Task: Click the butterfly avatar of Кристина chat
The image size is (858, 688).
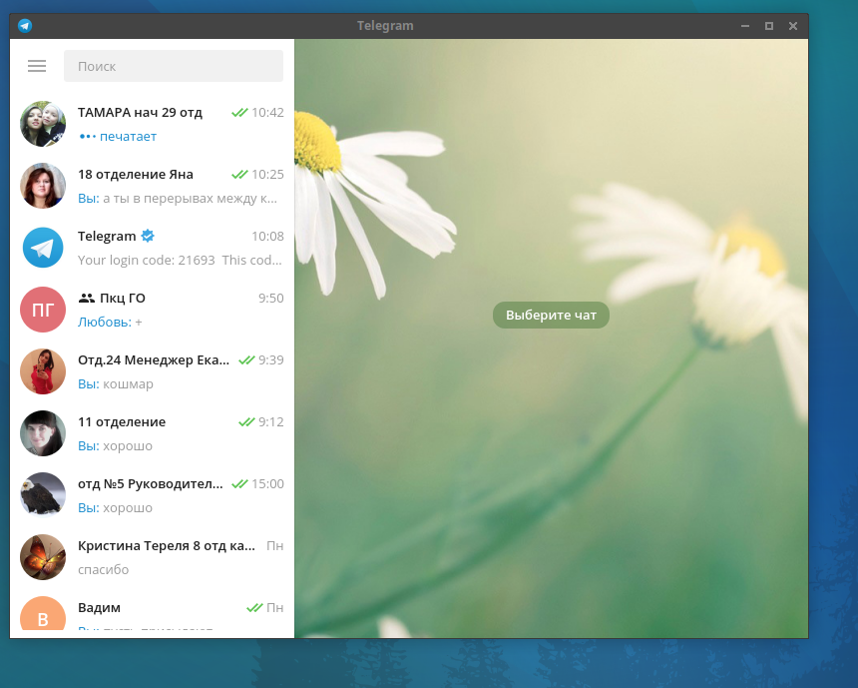Action: click(x=43, y=557)
